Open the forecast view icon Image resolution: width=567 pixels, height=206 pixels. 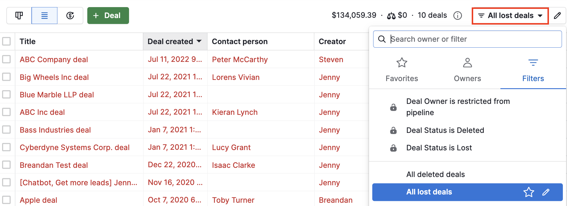(70, 15)
